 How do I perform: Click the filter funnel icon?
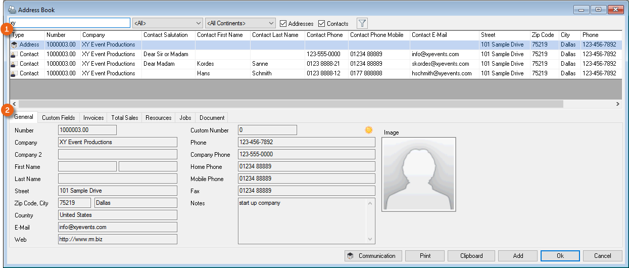coord(362,23)
